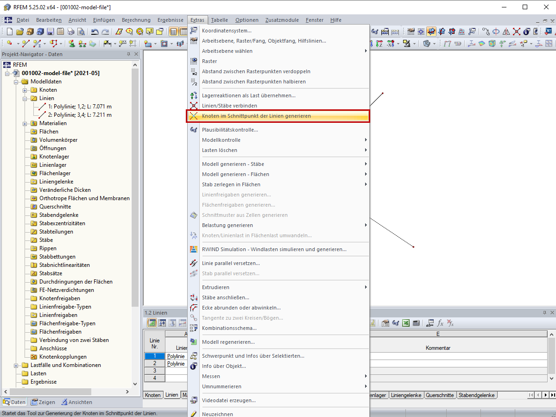
Task: Collapse the Linien tree node
Action: point(25,98)
